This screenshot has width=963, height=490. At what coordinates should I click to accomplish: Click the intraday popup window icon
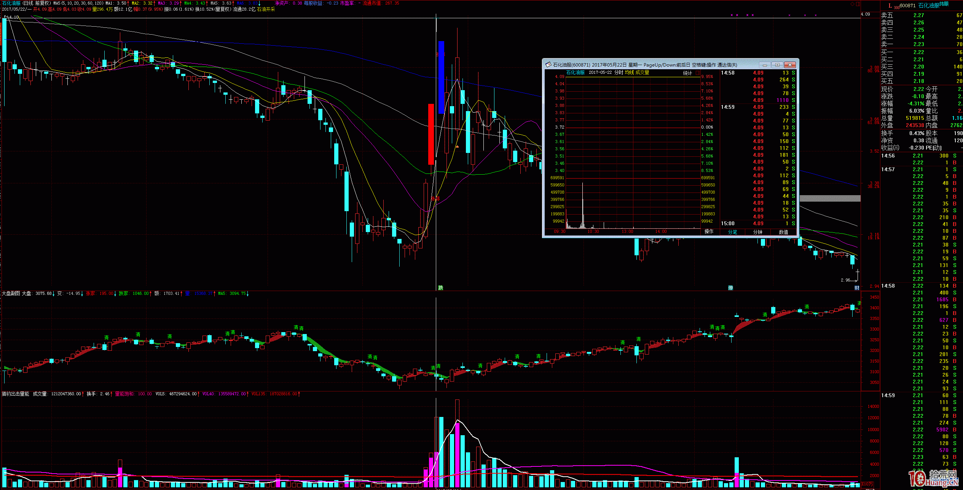[x=548, y=65]
